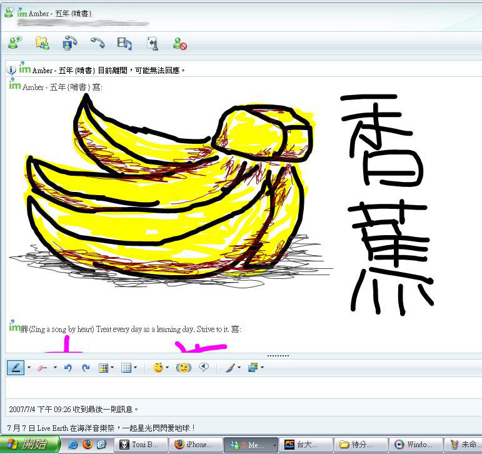Click the phone call handset icon

98,43
